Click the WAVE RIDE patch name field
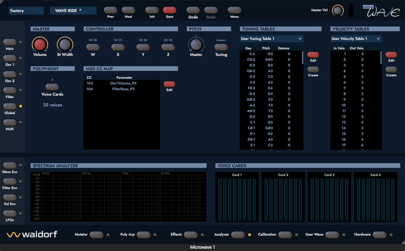This screenshot has height=251, width=405. (73, 11)
